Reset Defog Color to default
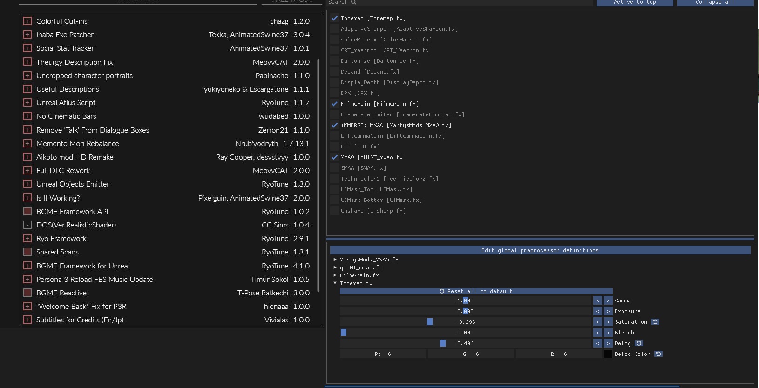This screenshot has height=388, width=759. coord(658,354)
